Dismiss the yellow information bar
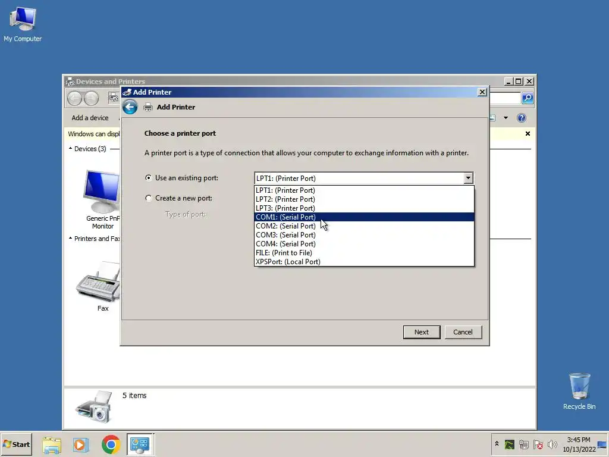The height and width of the screenshot is (457, 609). point(528,134)
